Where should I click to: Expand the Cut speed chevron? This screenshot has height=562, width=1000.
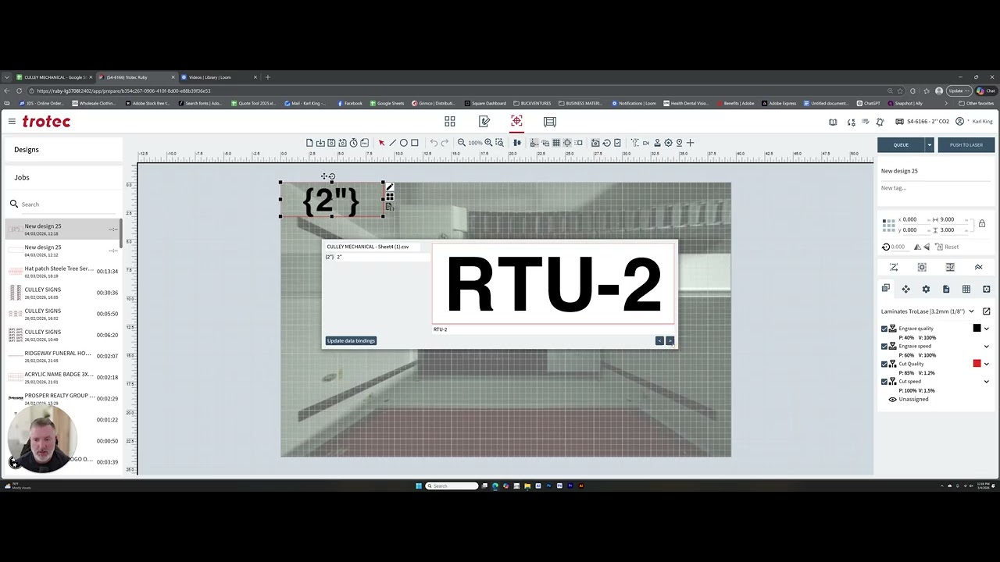pyautogui.click(x=986, y=382)
